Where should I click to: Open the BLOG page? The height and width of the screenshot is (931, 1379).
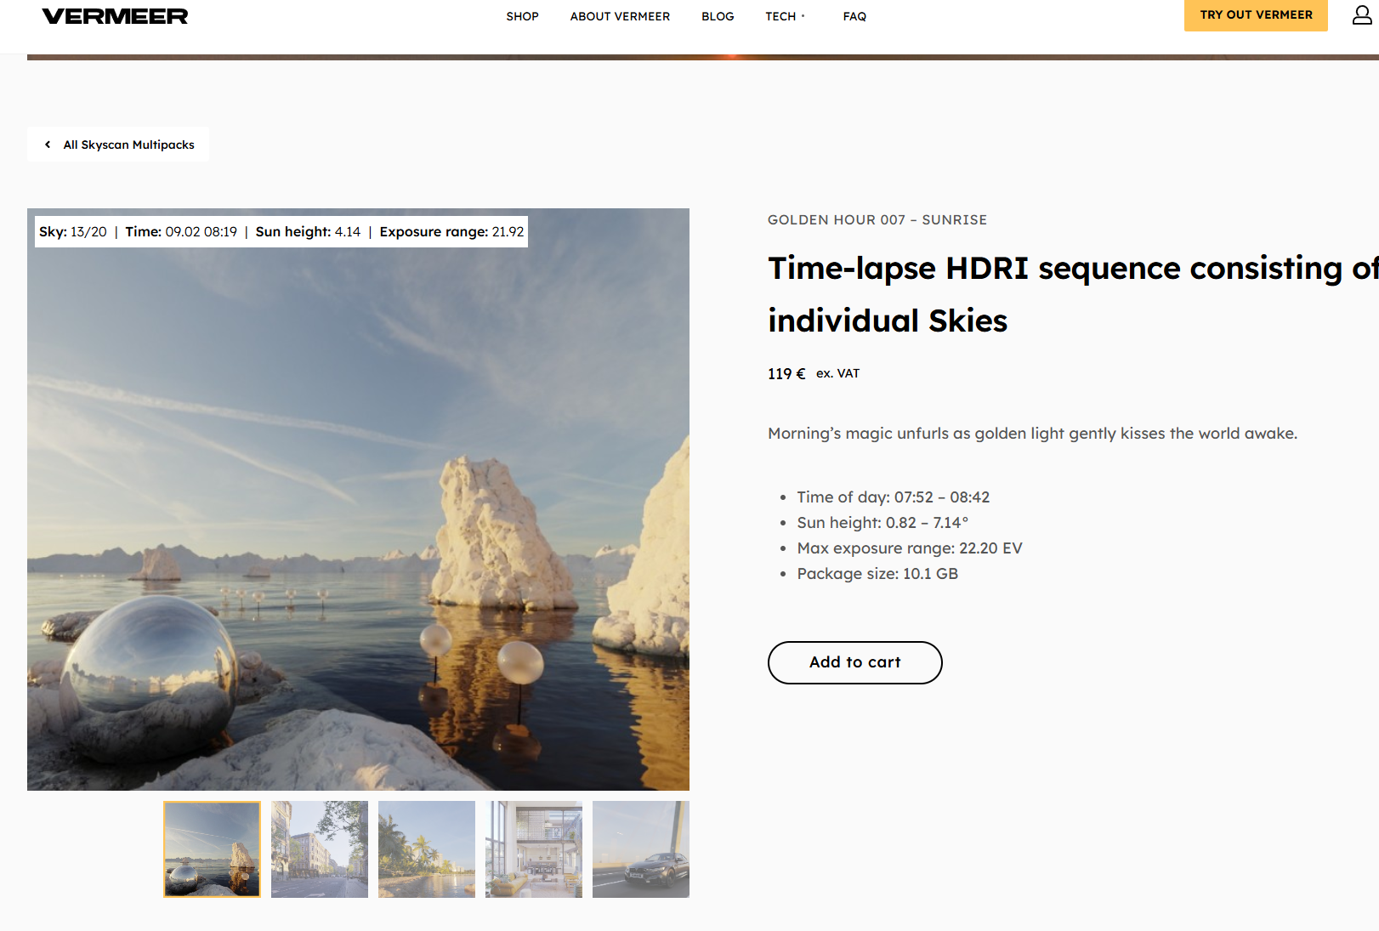click(x=718, y=16)
